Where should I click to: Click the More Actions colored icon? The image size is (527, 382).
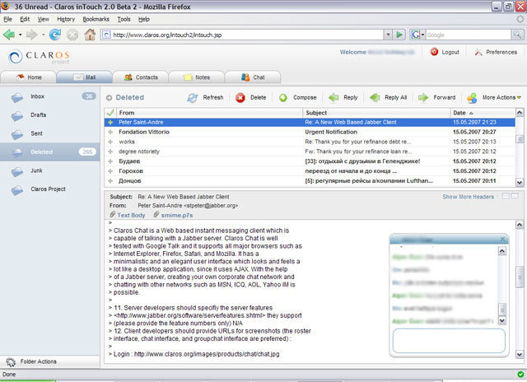472,98
